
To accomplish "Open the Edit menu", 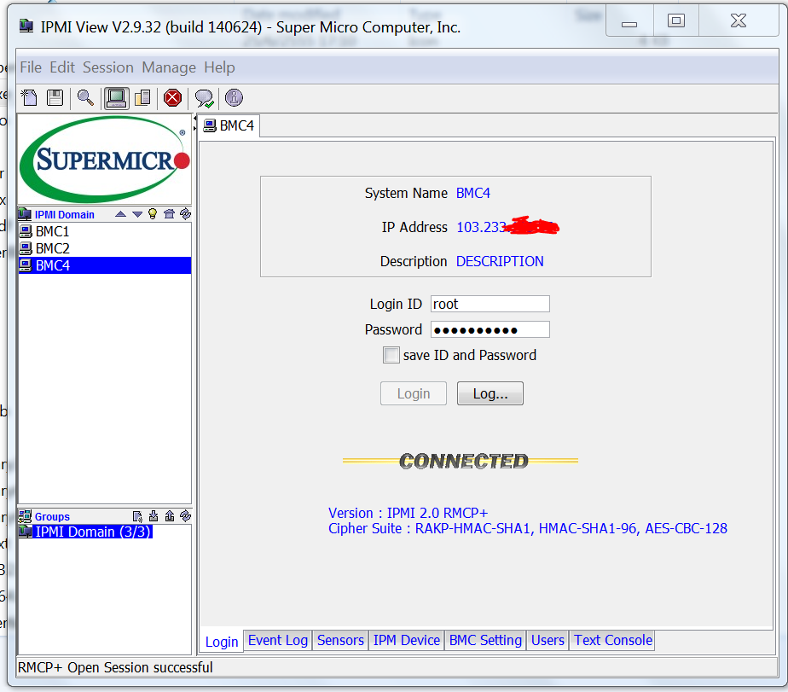I will pyautogui.click(x=62, y=67).
